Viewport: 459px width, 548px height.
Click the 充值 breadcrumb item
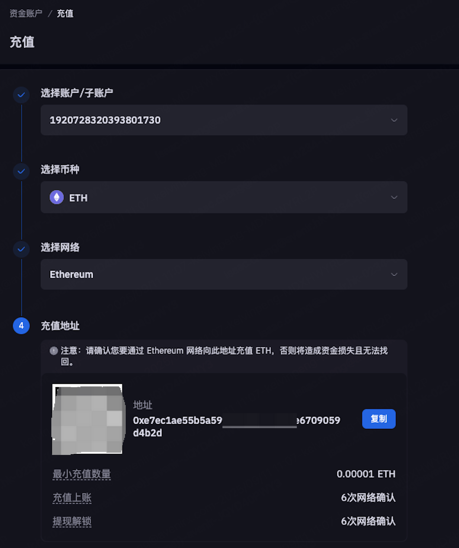click(x=65, y=13)
